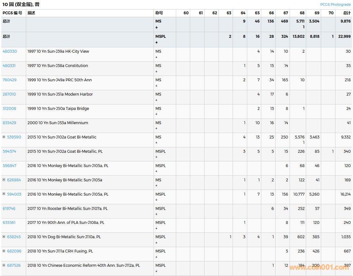Open the PCGS Photograde link
353x276 pixels.
[335, 4]
